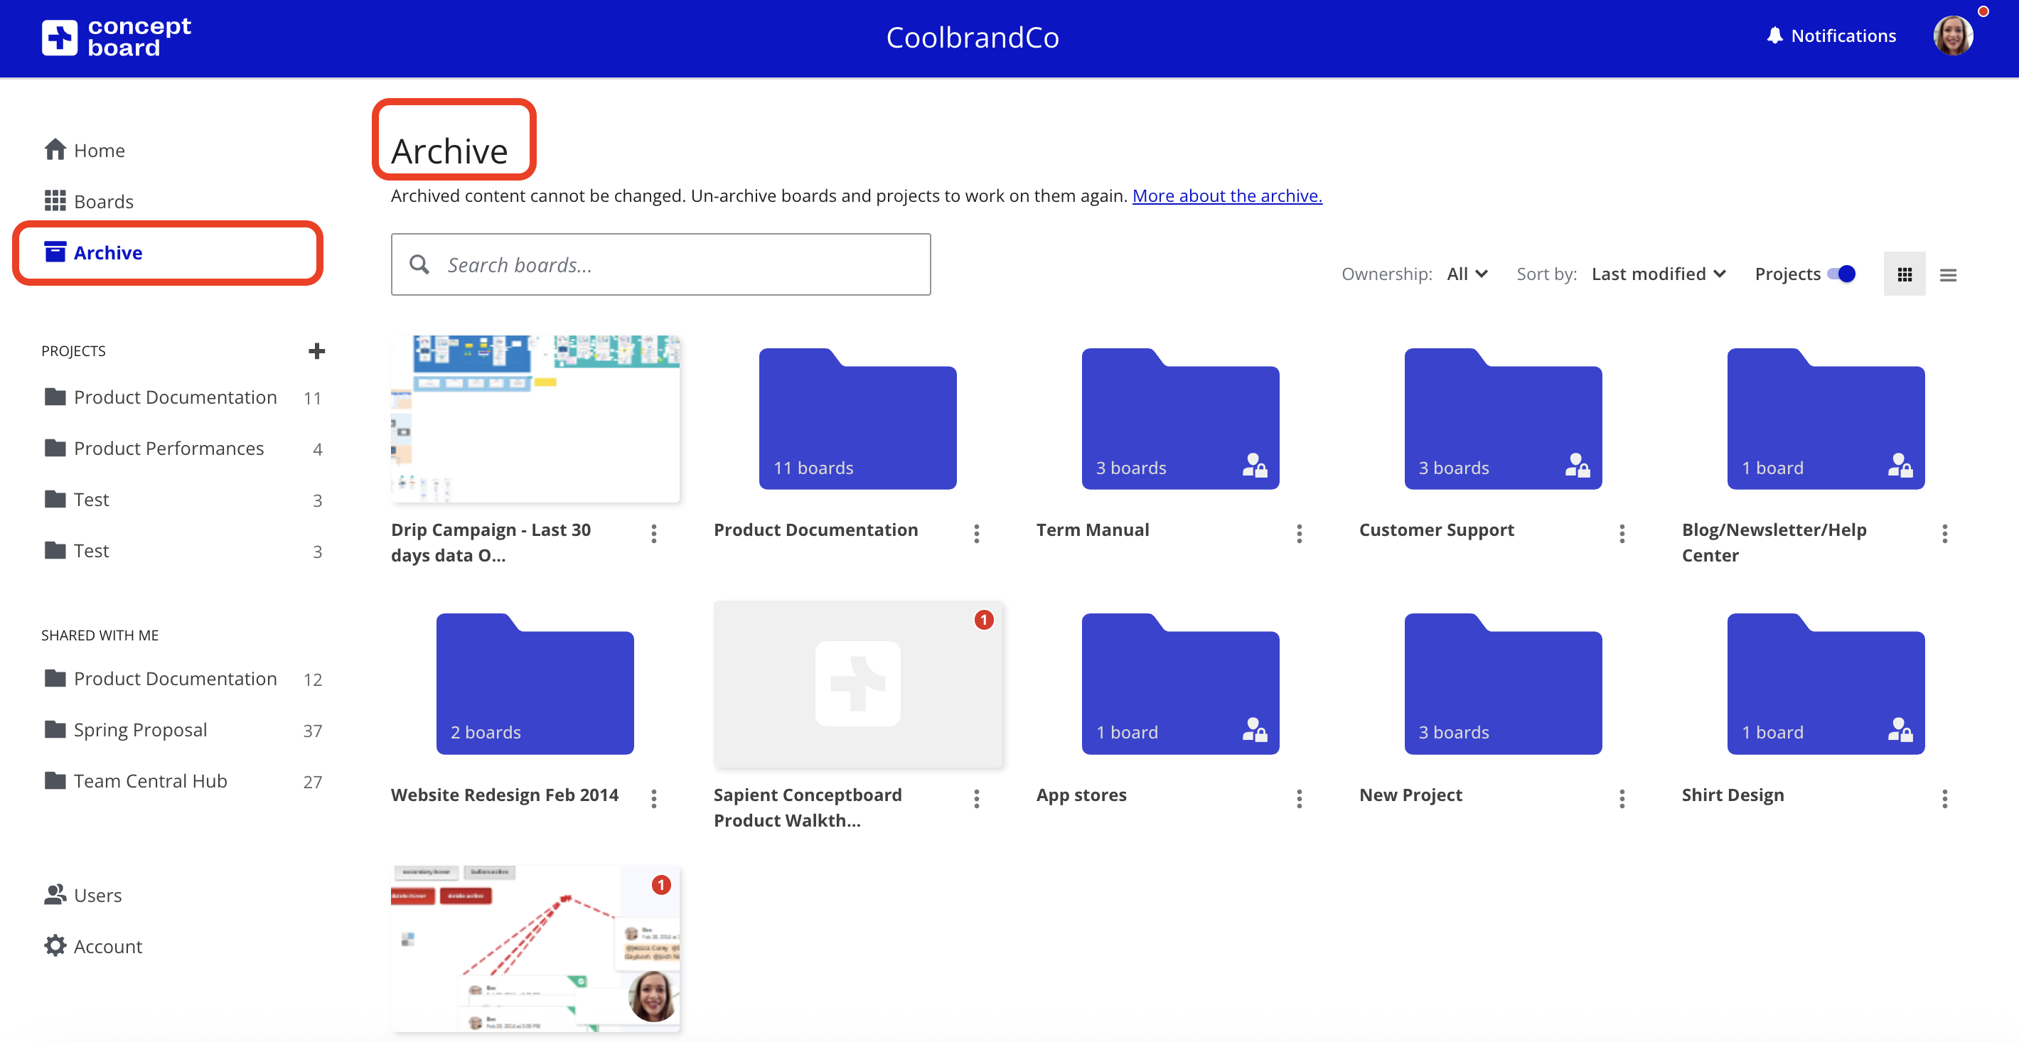Toggle the Projects switch off
This screenshot has width=2019, height=1042.
(1841, 274)
